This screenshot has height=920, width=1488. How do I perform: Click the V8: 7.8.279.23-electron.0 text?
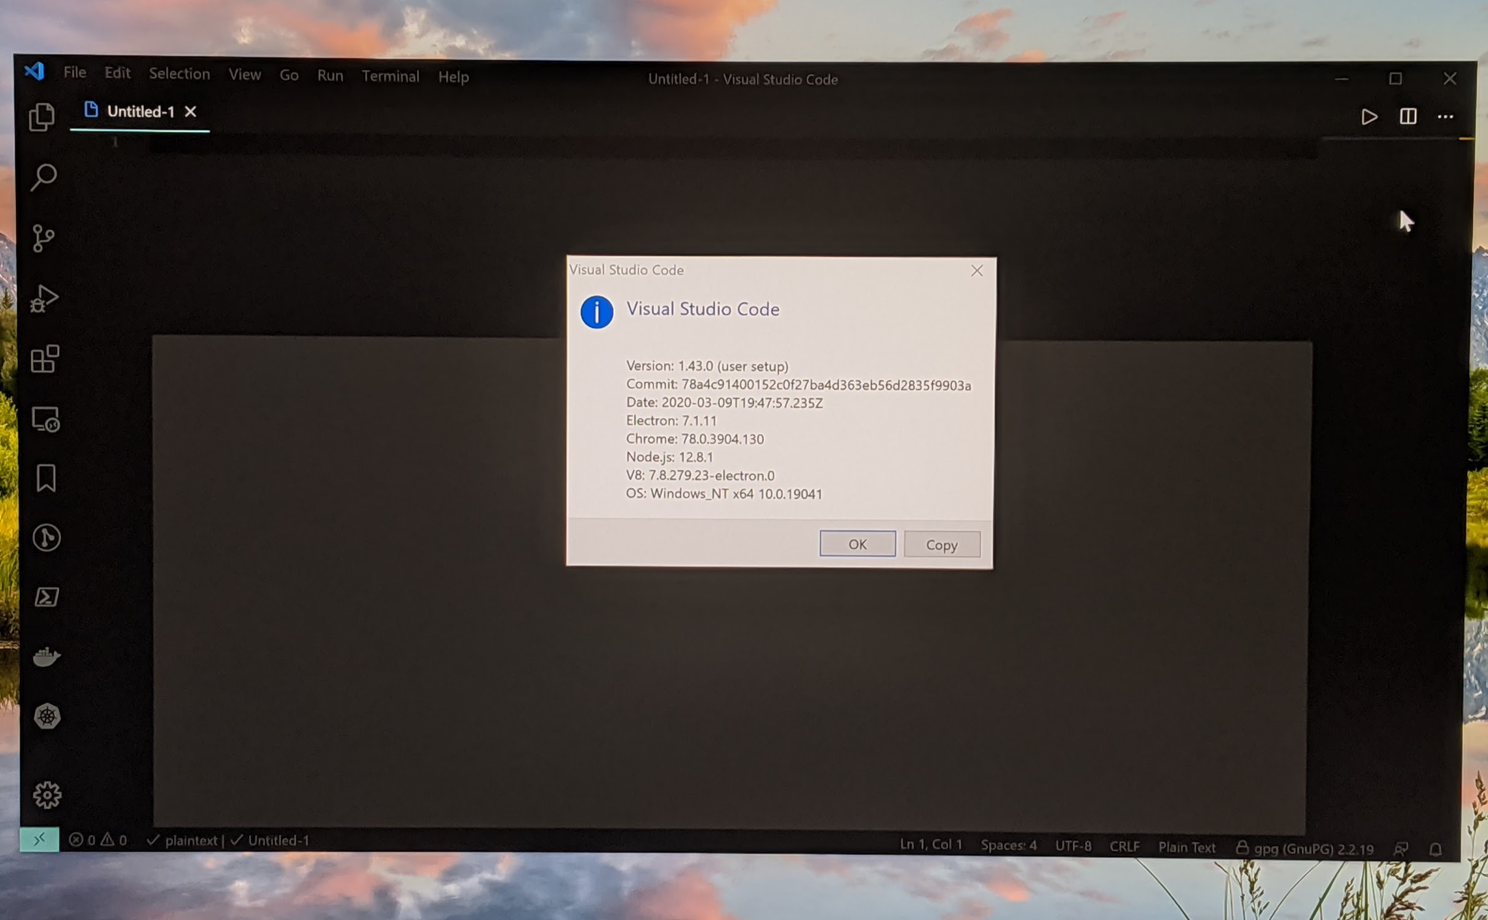(x=700, y=475)
